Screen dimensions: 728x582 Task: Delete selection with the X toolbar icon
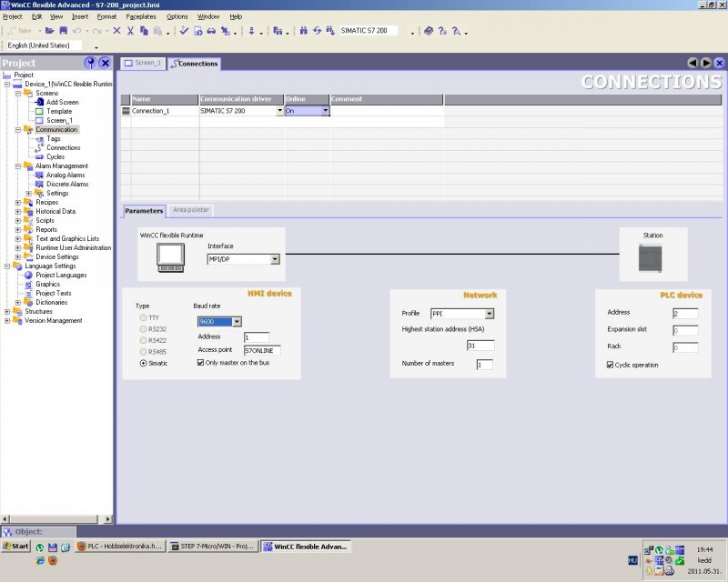[x=117, y=31]
